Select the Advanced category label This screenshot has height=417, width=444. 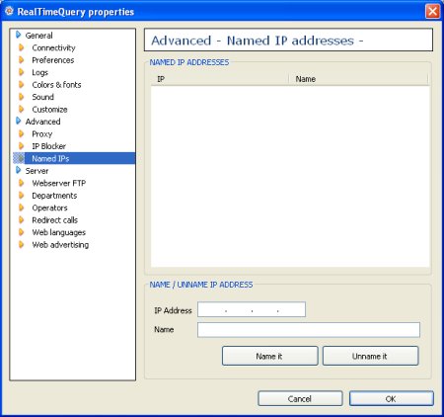point(42,122)
